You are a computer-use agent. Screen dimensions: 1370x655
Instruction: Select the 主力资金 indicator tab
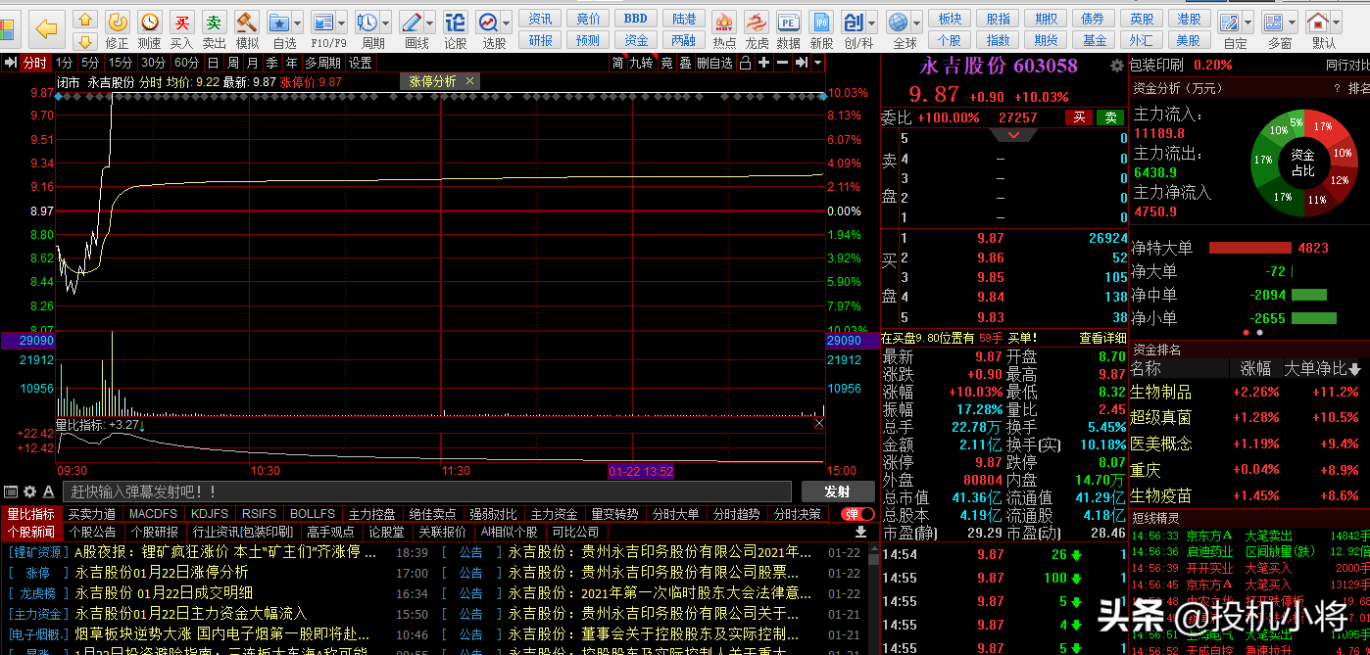[x=554, y=514]
